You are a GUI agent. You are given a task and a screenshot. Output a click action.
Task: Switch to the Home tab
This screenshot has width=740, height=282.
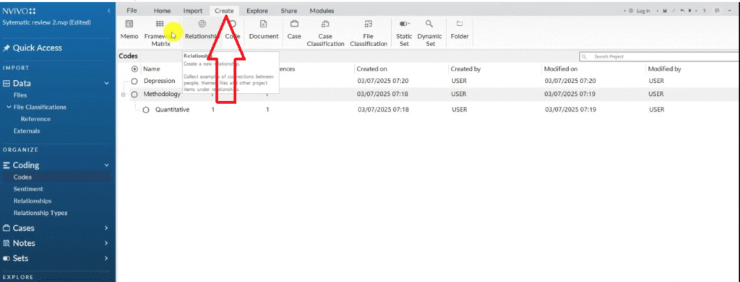tap(163, 11)
